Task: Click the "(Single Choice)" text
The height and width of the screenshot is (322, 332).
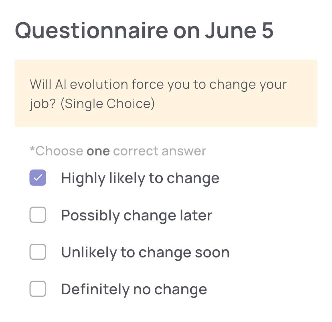Action: click(107, 104)
